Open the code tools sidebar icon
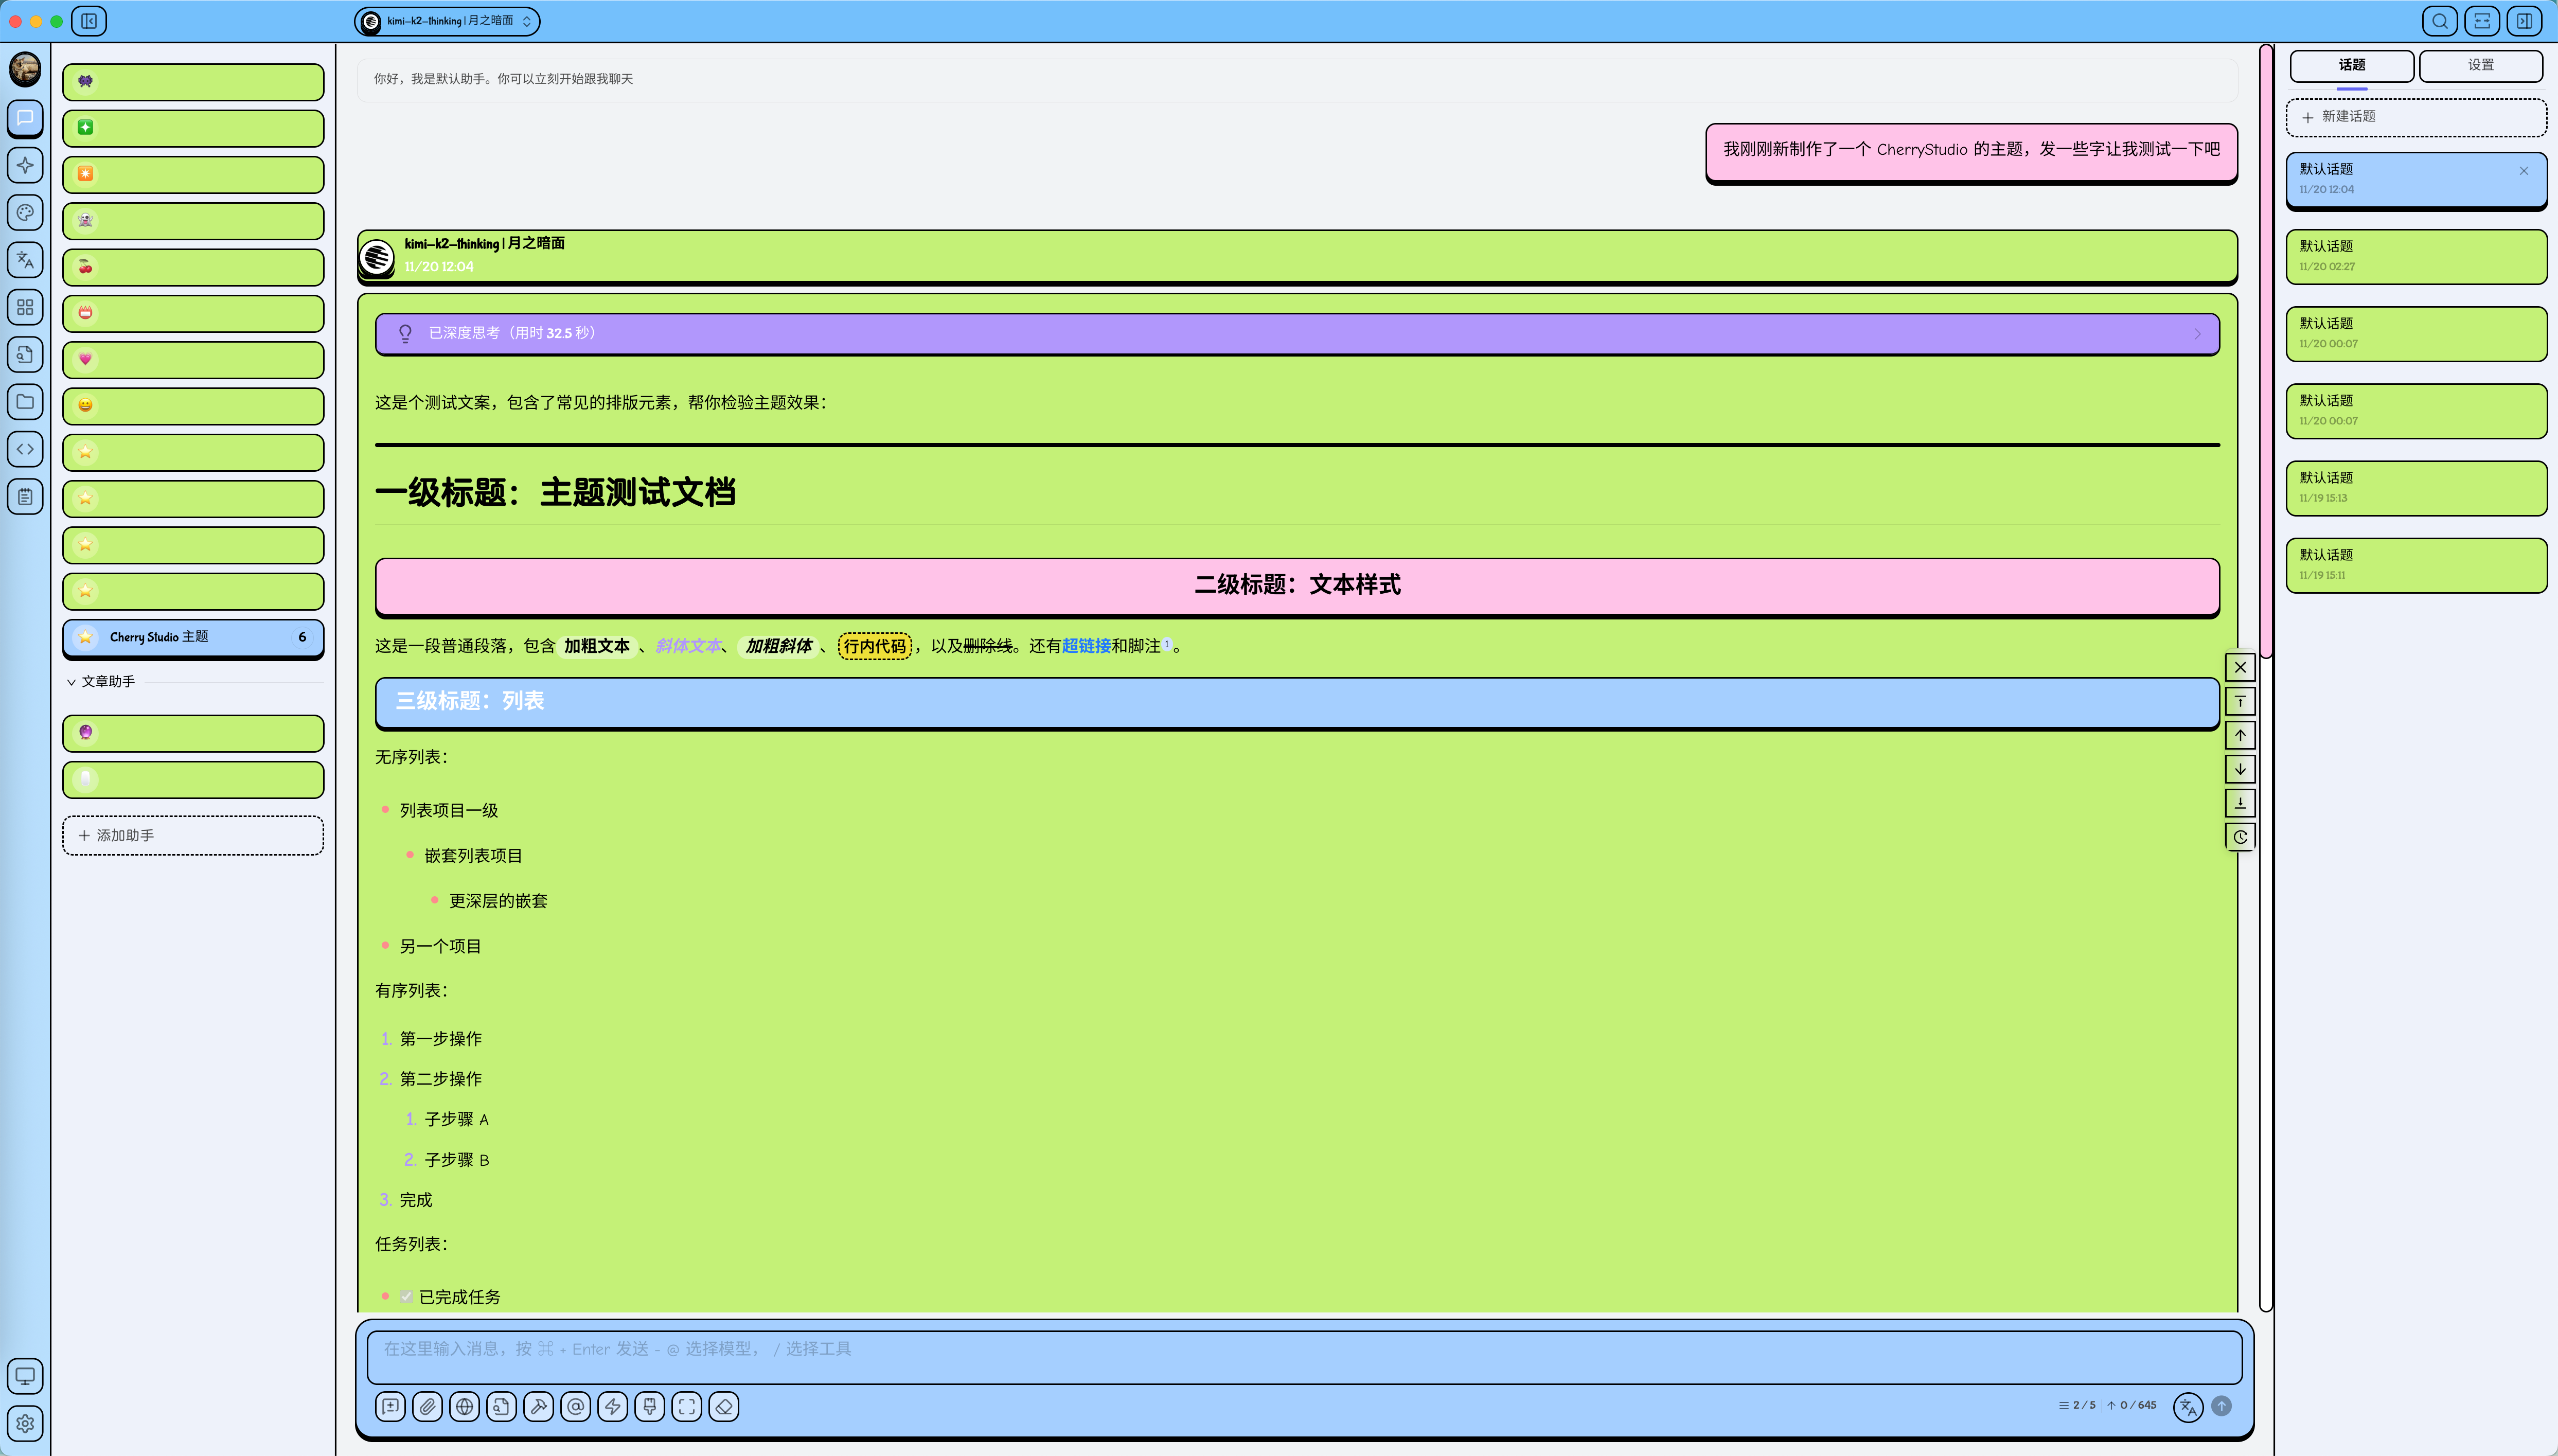 (25, 449)
